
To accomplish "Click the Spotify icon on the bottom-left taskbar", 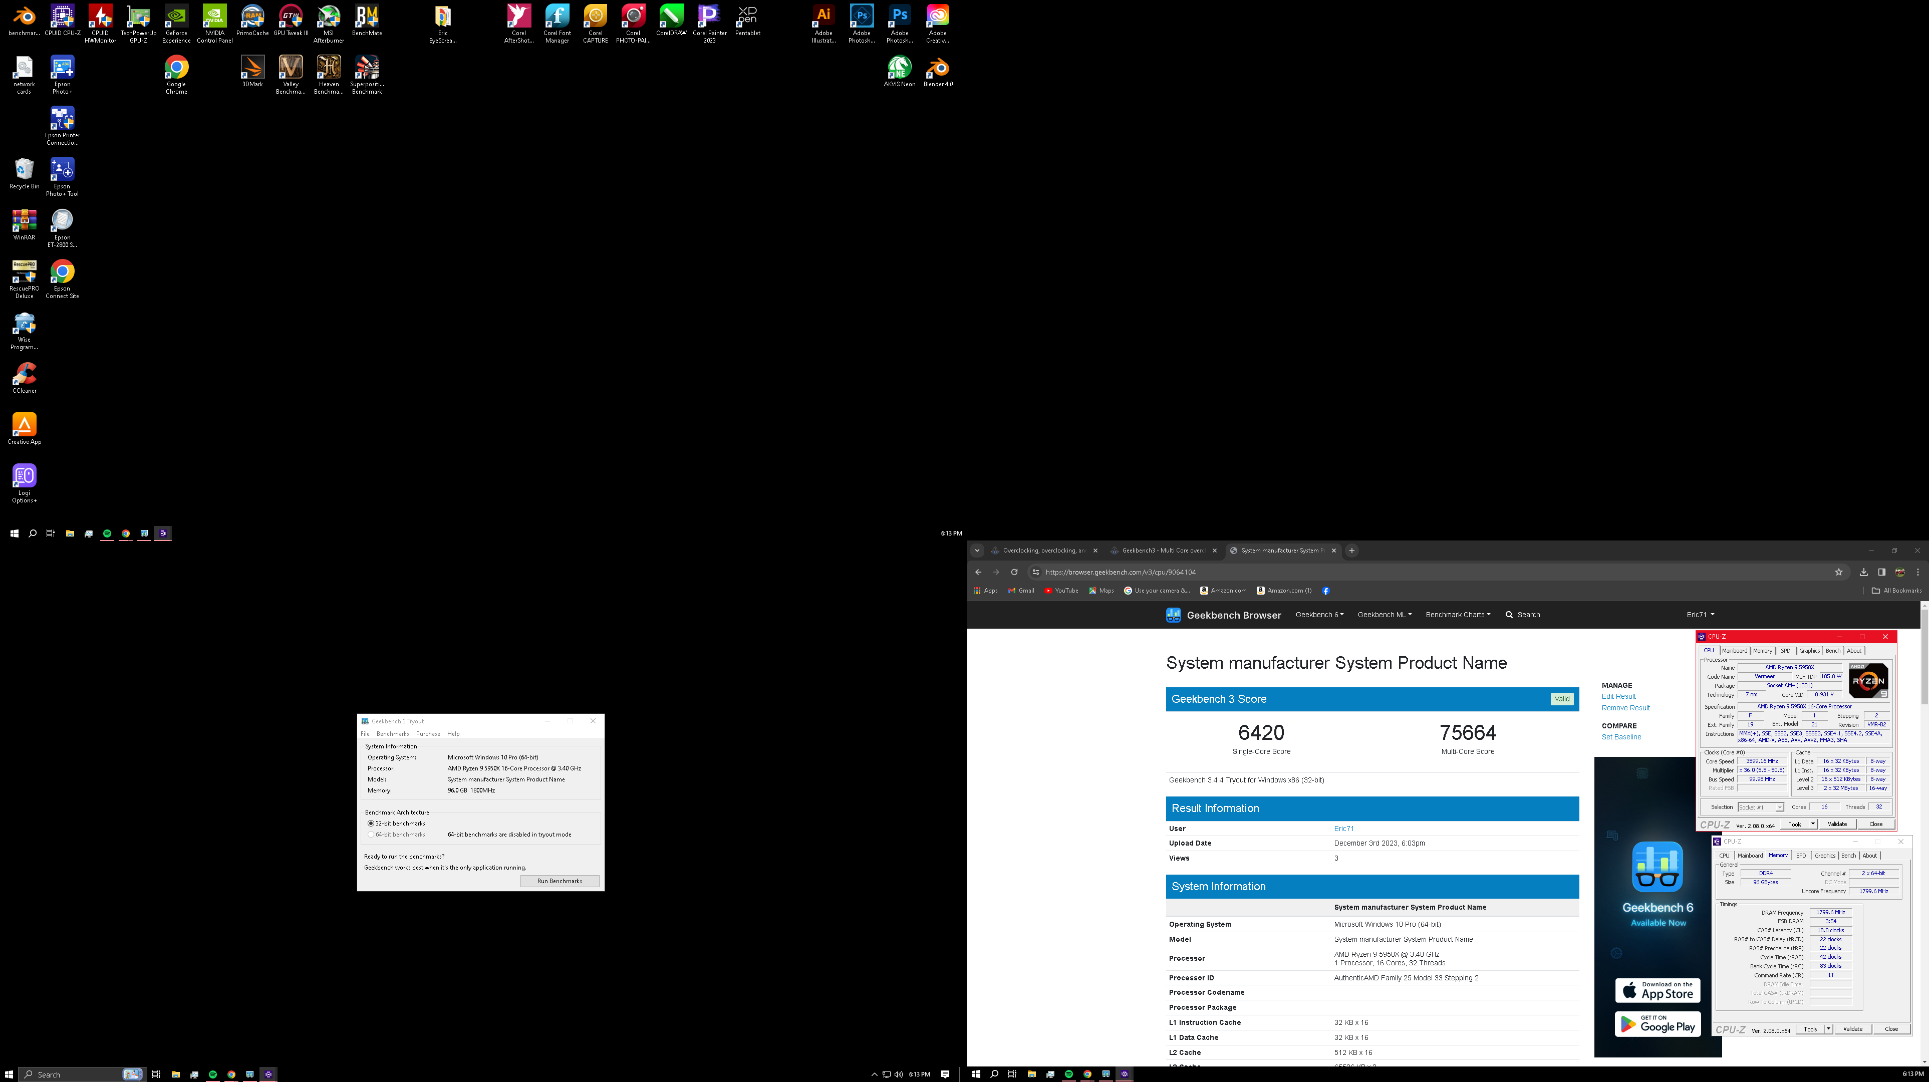I will pyautogui.click(x=213, y=1074).
